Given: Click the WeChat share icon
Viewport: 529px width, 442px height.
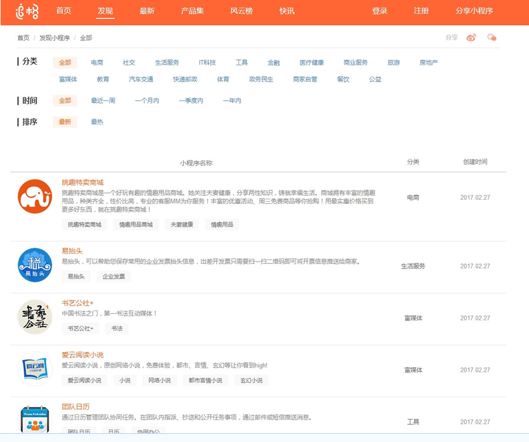Looking at the screenshot, I should [x=493, y=36].
